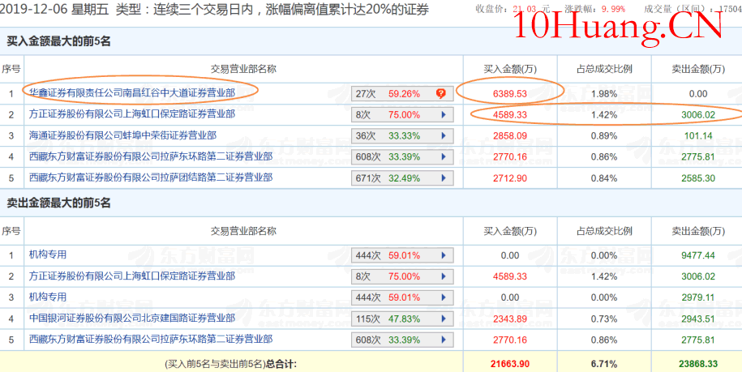
Task: Click 卖出金额(万) header in sell table
Action: 698,231
